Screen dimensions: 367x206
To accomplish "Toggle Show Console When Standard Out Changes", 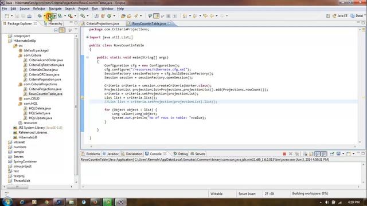I will [x=317, y=154].
